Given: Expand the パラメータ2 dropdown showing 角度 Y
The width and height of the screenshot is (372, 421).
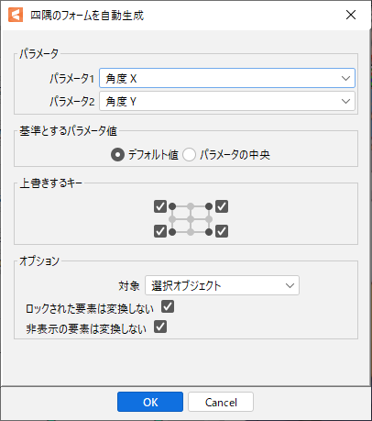Looking at the screenshot, I should (x=227, y=101).
